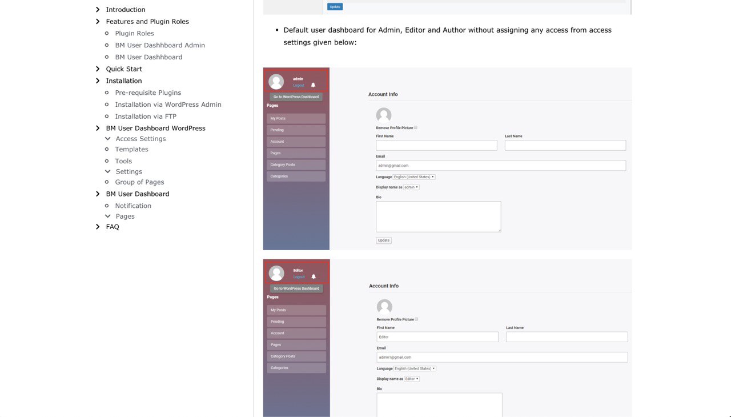Viewport: 731px width, 417px height.
Task: Select Account in admin screenshot
Action: pyautogui.click(x=296, y=142)
